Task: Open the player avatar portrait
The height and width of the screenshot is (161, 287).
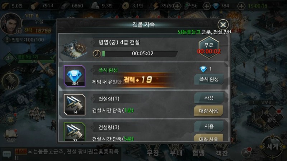Action: click(x=11, y=23)
